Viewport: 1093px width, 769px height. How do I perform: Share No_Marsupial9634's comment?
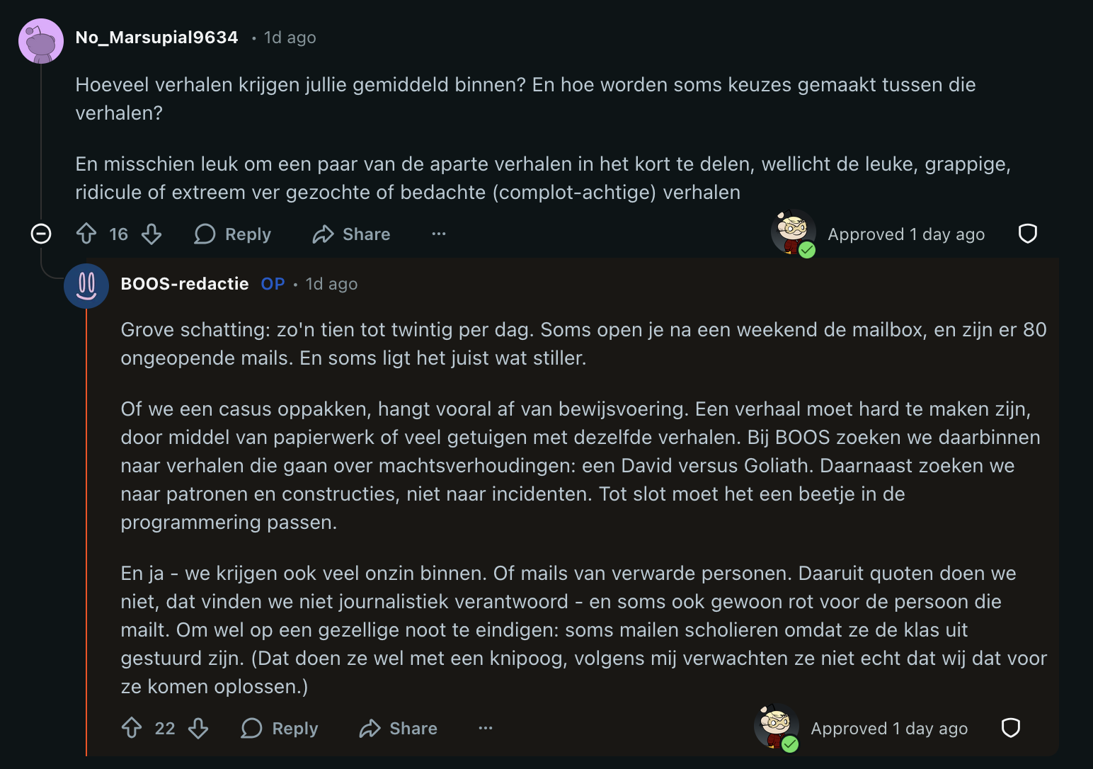(352, 234)
